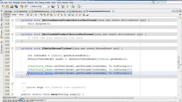This screenshot has height=102, width=182.
Task: Click the Shift Line Right icon
Action: [73, 15]
